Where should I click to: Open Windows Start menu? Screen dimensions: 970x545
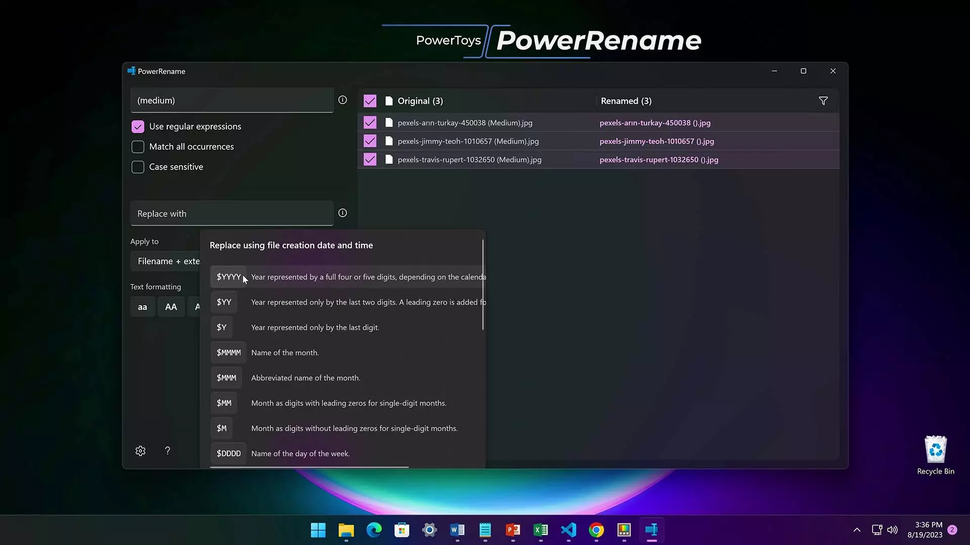pos(318,530)
